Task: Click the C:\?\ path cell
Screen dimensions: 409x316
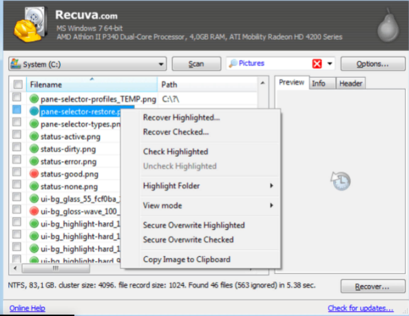Action: click(171, 99)
